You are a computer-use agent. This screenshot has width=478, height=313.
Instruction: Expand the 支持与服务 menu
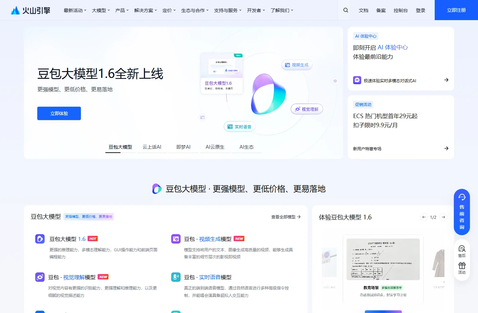(x=228, y=10)
